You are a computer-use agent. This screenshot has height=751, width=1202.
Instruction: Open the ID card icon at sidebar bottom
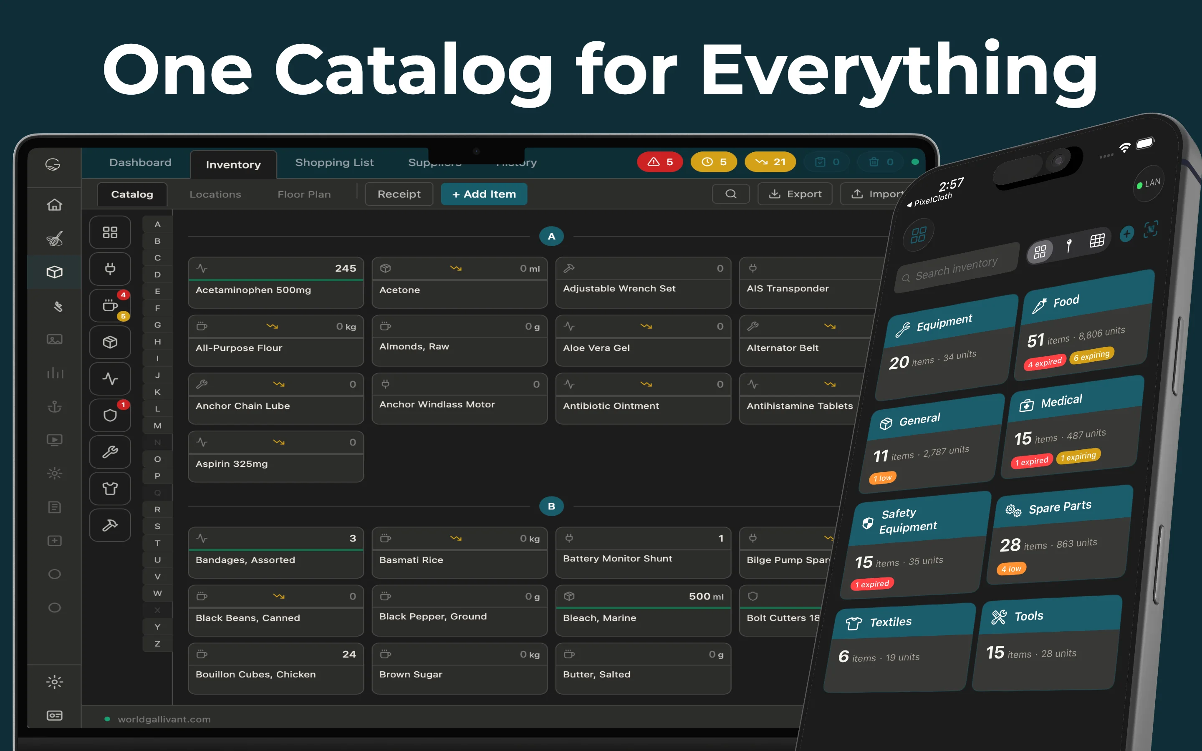pyautogui.click(x=55, y=715)
